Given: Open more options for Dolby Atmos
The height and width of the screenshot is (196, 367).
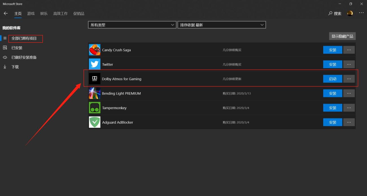Looking at the screenshot, I should point(349,79).
